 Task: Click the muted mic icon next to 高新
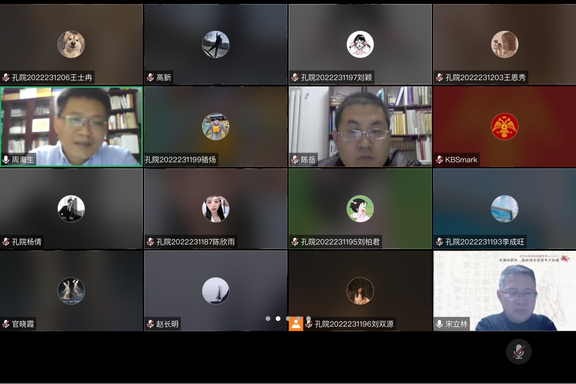(150, 78)
